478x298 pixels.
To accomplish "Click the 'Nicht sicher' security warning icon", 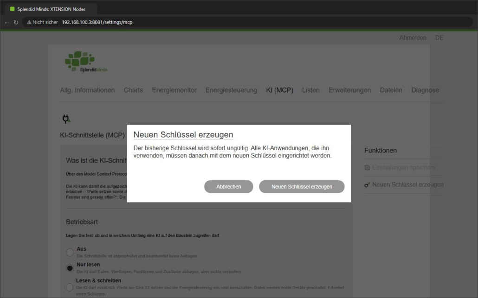I will click(x=29, y=22).
